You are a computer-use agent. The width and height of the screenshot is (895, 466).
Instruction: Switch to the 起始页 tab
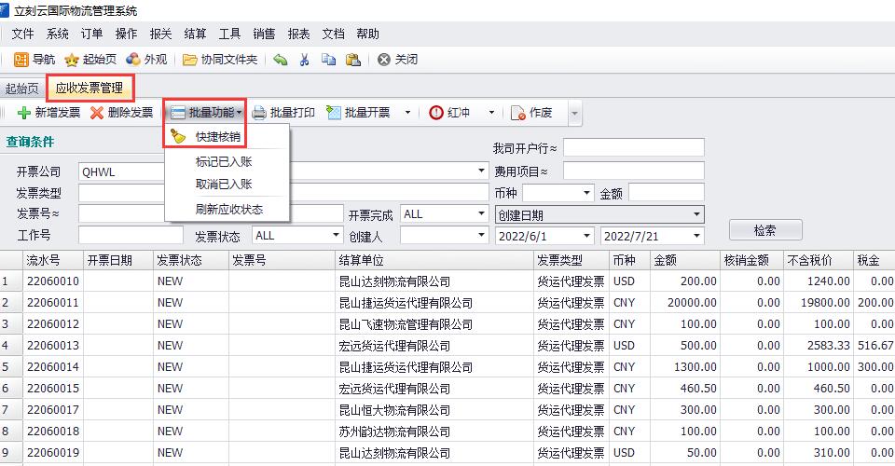22,89
